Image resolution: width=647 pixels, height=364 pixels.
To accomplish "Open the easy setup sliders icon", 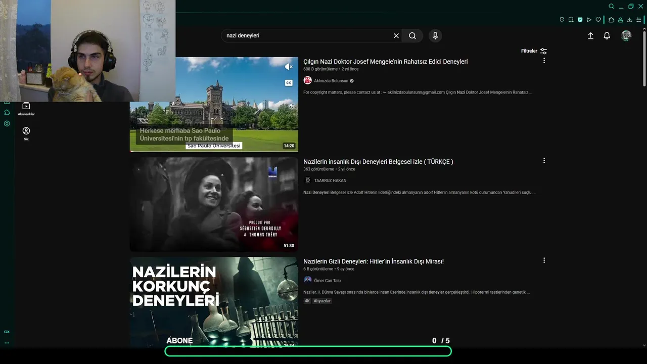I will 639,20.
